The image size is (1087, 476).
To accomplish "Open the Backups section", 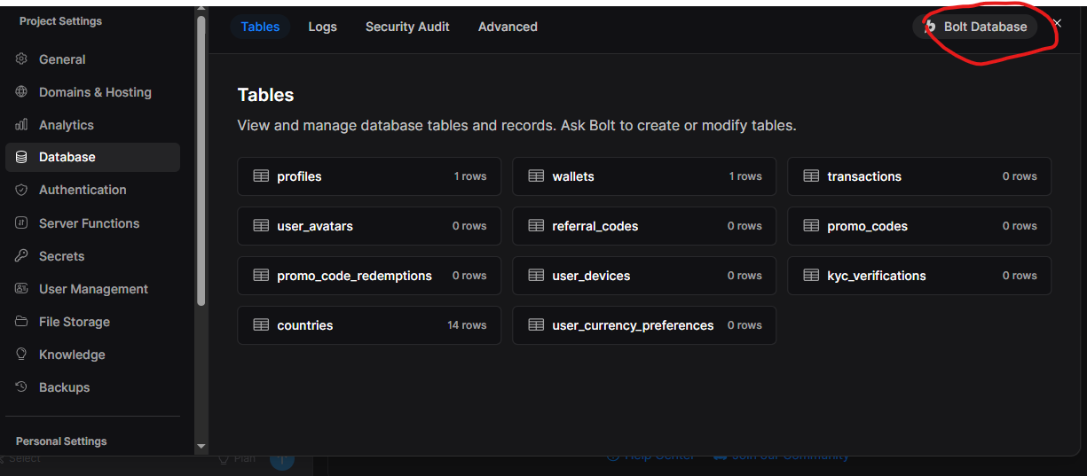I will pyautogui.click(x=64, y=387).
